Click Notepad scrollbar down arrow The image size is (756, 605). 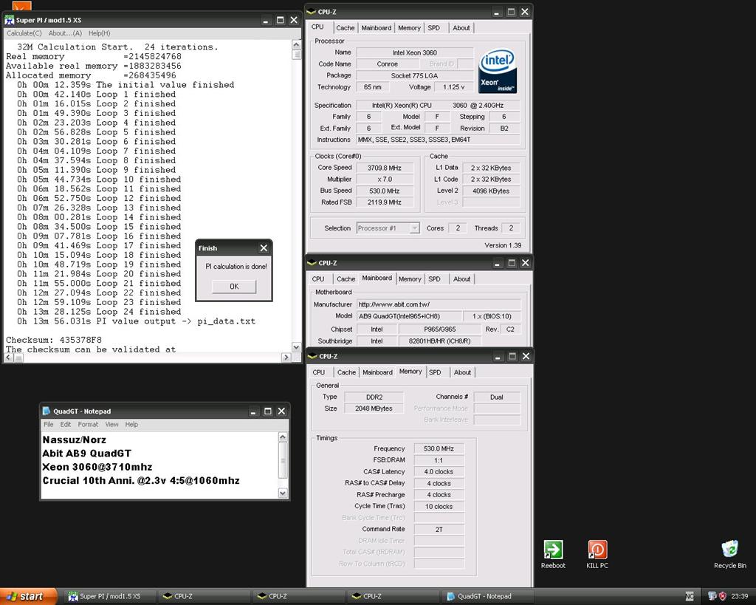coord(283,493)
